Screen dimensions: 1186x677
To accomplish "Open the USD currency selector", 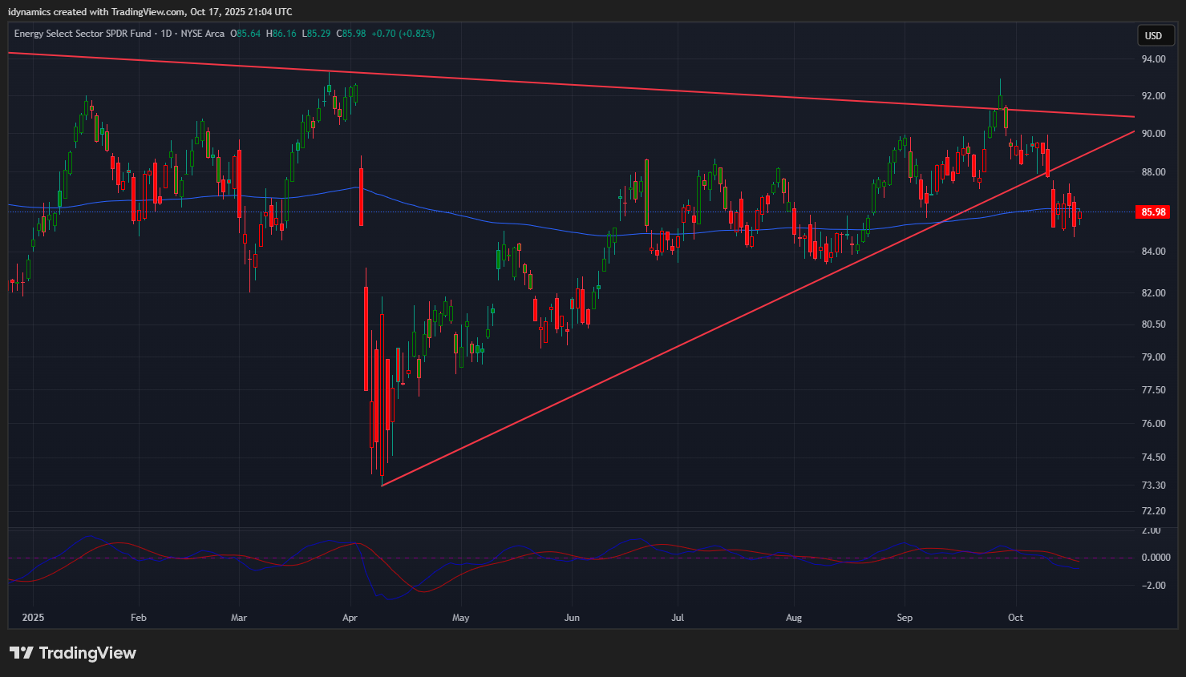I will coord(1153,35).
